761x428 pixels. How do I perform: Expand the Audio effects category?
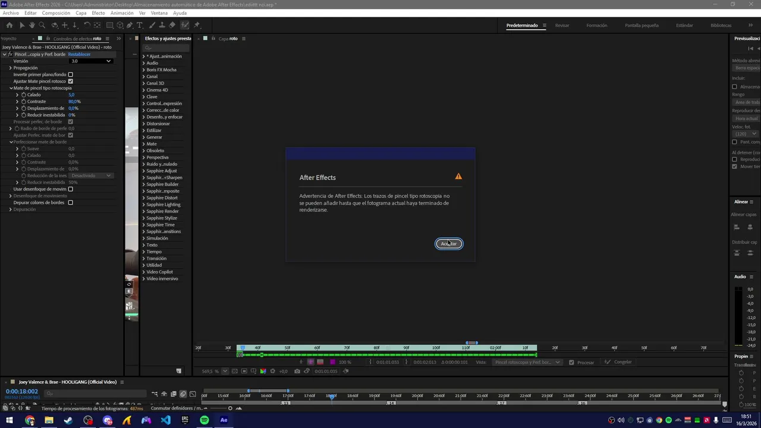click(x=143, y=63)
